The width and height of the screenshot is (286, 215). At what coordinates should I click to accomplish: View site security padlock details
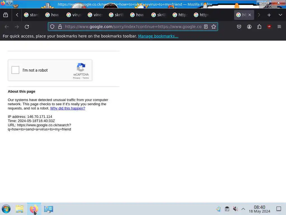click(60, 27)
